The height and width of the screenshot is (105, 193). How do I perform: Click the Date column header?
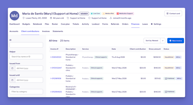pyautogui.click(x=114, y=49)
